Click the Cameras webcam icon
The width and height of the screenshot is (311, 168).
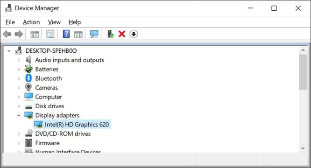[x=28, y=87]
